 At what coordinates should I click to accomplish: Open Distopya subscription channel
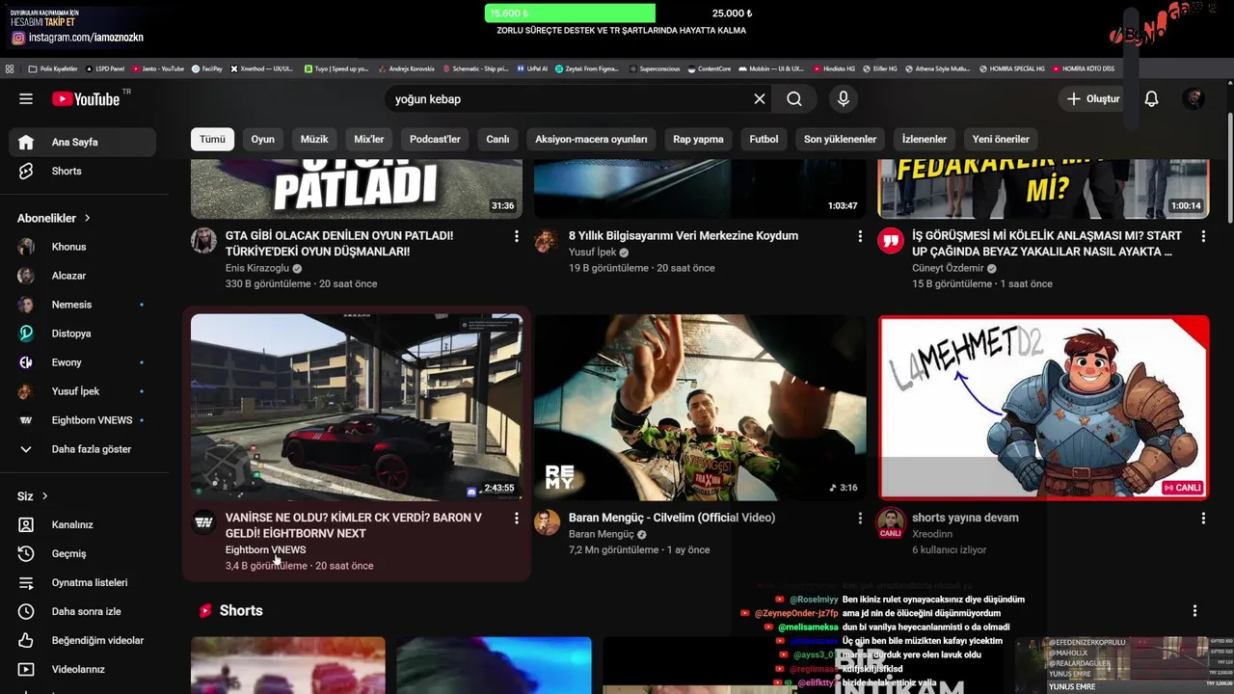[82, 334]
